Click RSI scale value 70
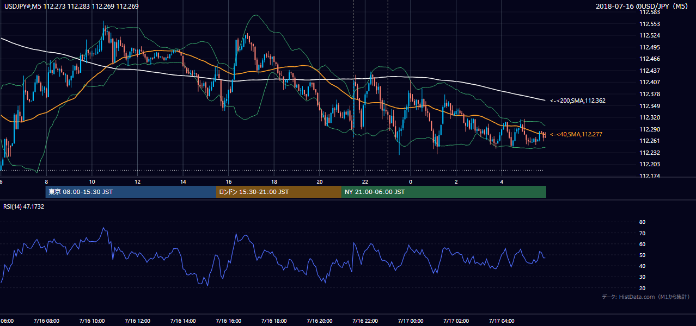696x326 pixels. (x=642, y=233)
